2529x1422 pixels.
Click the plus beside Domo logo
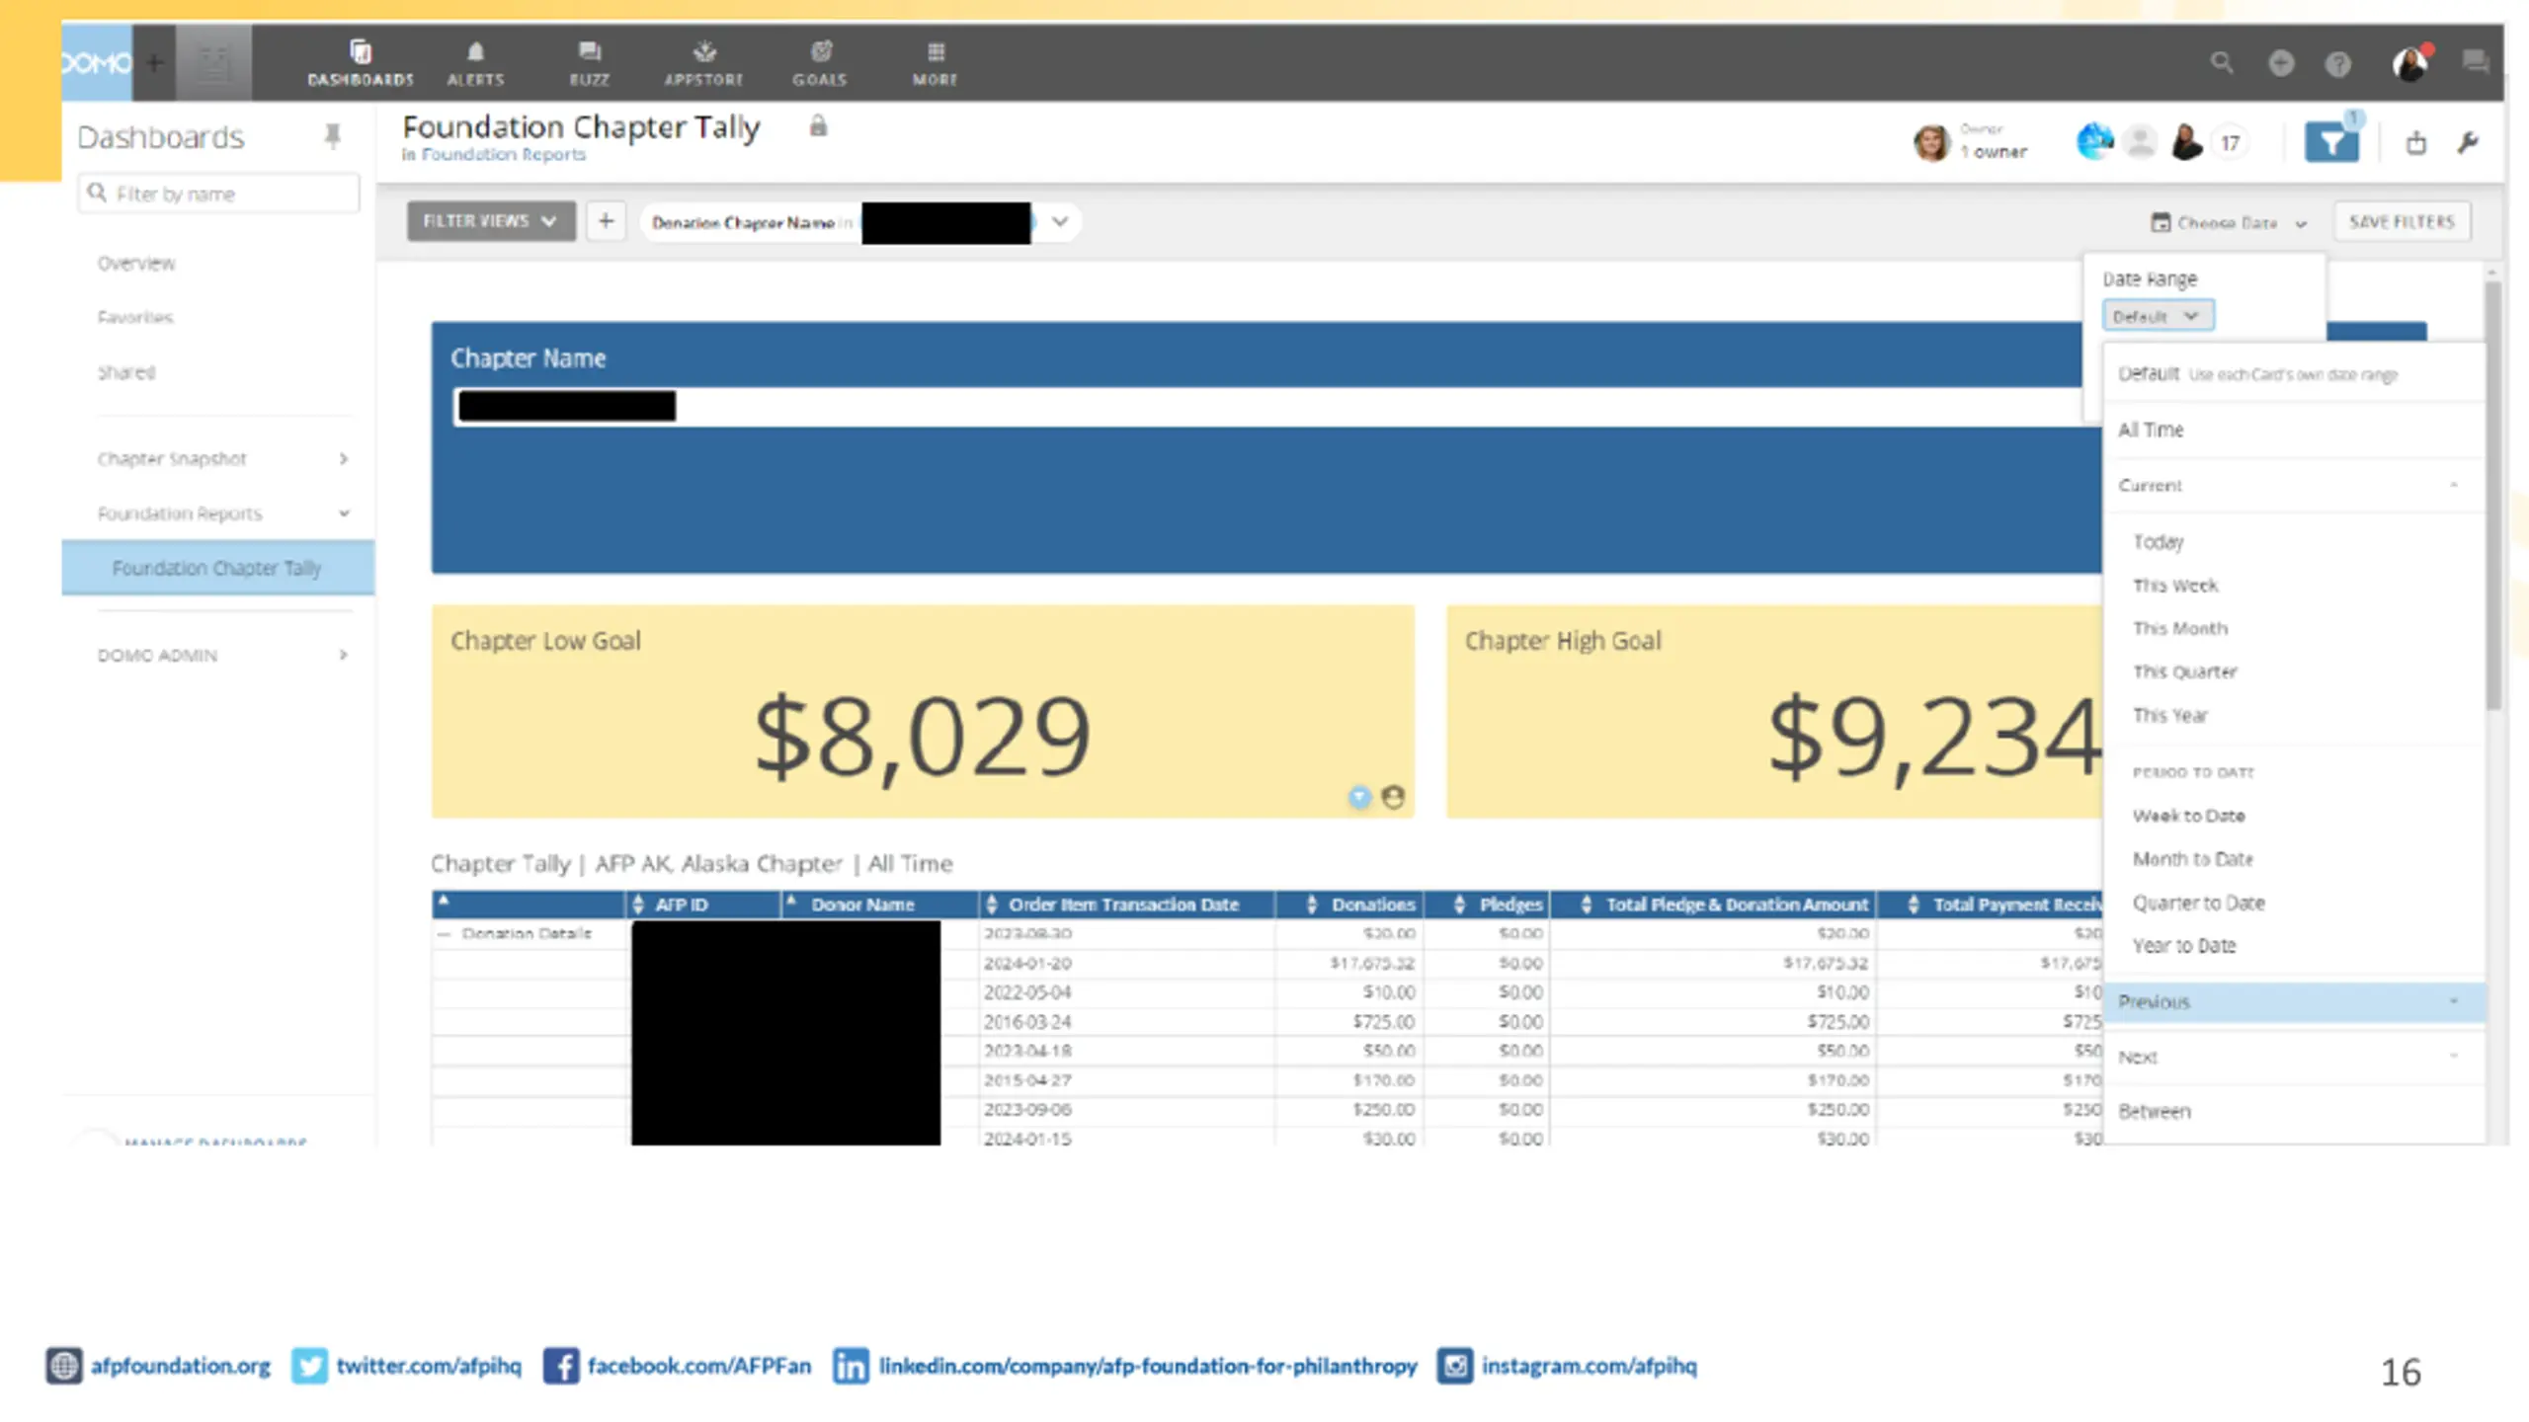[154, 63]
